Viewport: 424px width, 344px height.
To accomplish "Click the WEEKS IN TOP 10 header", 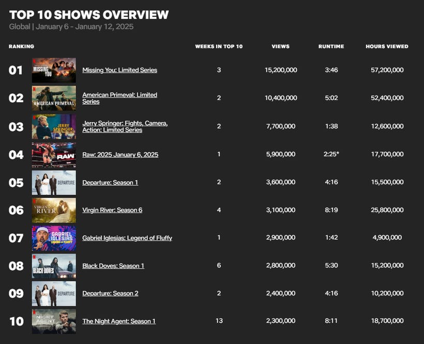I will tap(219, 46).
